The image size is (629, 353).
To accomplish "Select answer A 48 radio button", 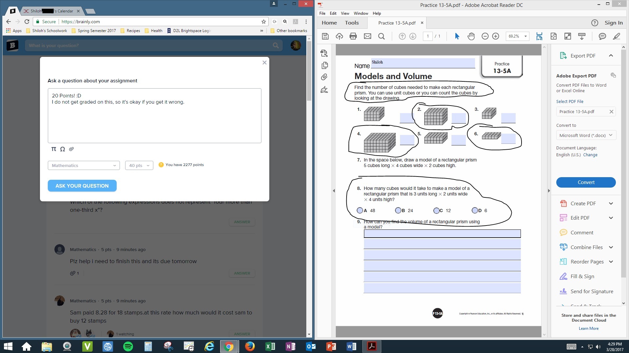I will (x=360, y=210).
